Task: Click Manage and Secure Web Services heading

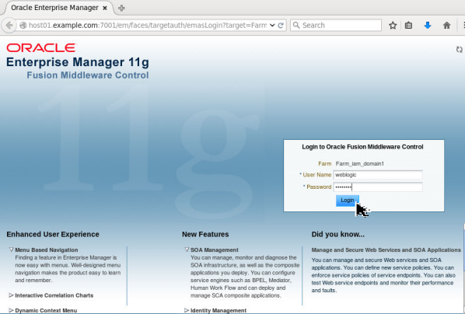Action: (386, 250)
